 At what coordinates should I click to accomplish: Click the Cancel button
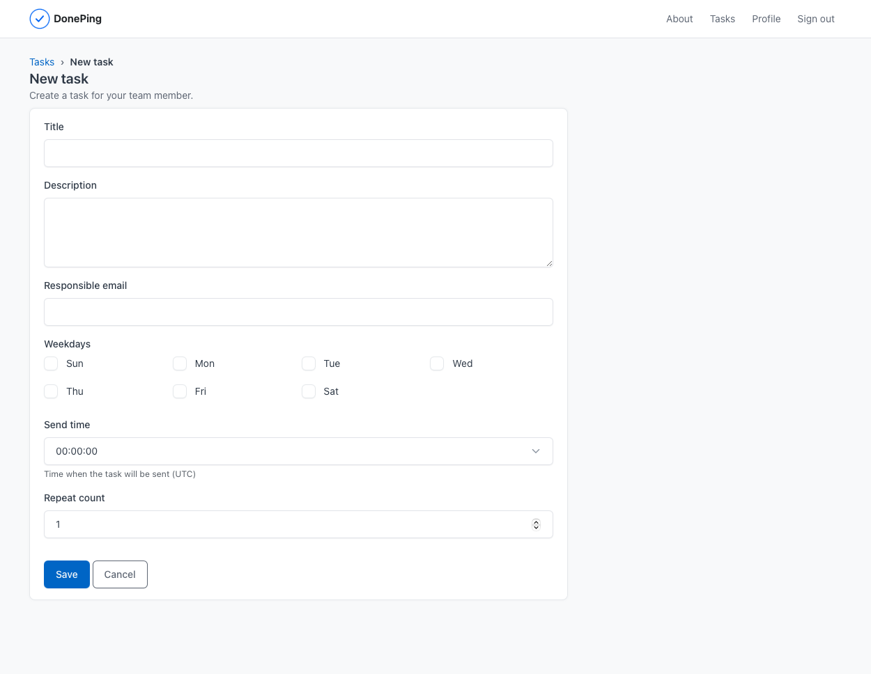(x=120, y=574)
